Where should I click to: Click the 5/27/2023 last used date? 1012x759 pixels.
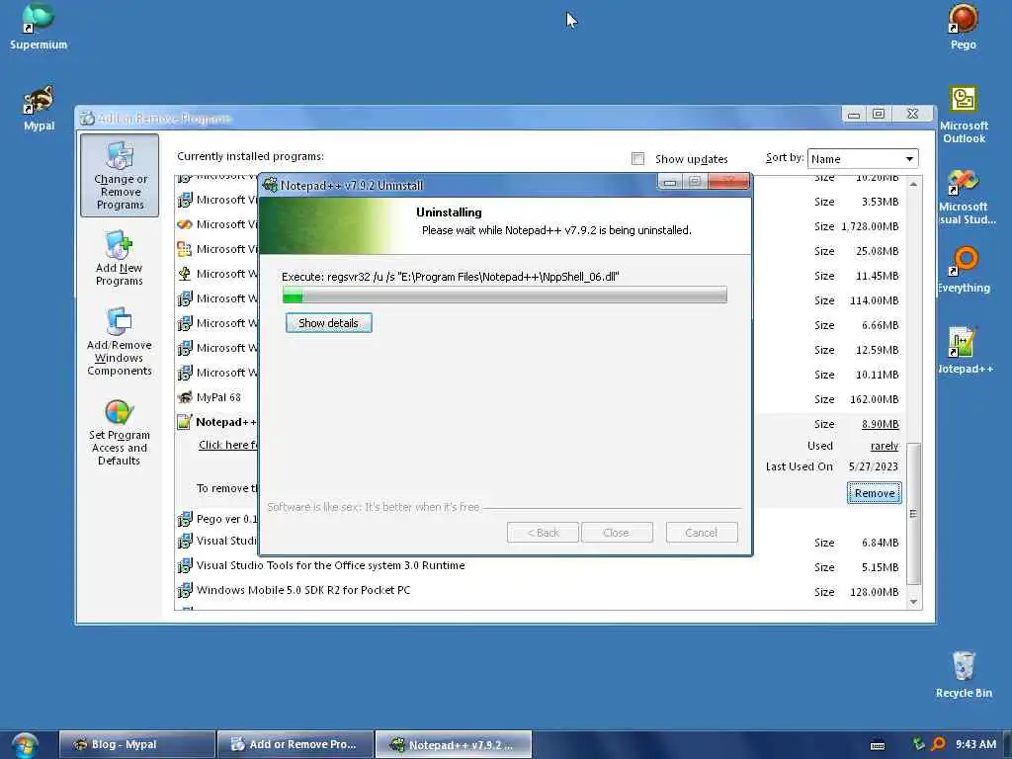click(874, 466)
